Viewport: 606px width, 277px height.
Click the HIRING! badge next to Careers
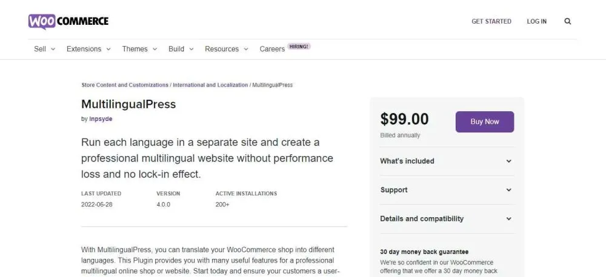(x=299, y=46)
